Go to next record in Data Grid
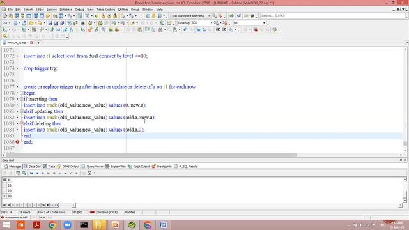The image size is (409, 230). 43,173
